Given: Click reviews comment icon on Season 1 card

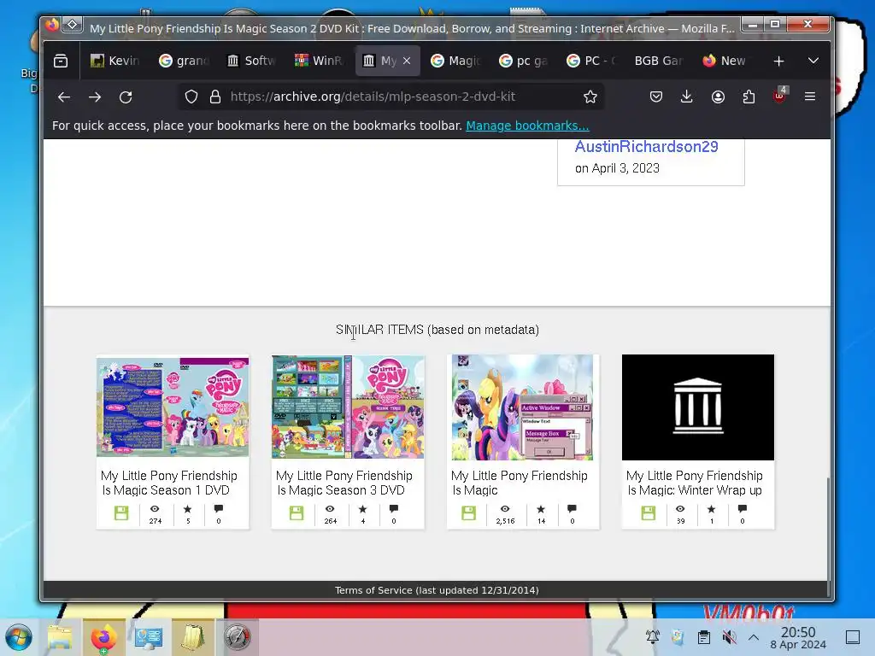Looking at the screenshot, I should [x=219, y=509].
